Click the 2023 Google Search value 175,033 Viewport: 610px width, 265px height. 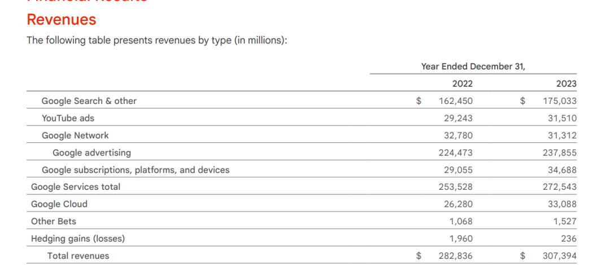click(x=560, y=101)
